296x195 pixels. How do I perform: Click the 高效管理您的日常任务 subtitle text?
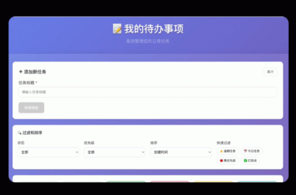click(x=148, y=41)
